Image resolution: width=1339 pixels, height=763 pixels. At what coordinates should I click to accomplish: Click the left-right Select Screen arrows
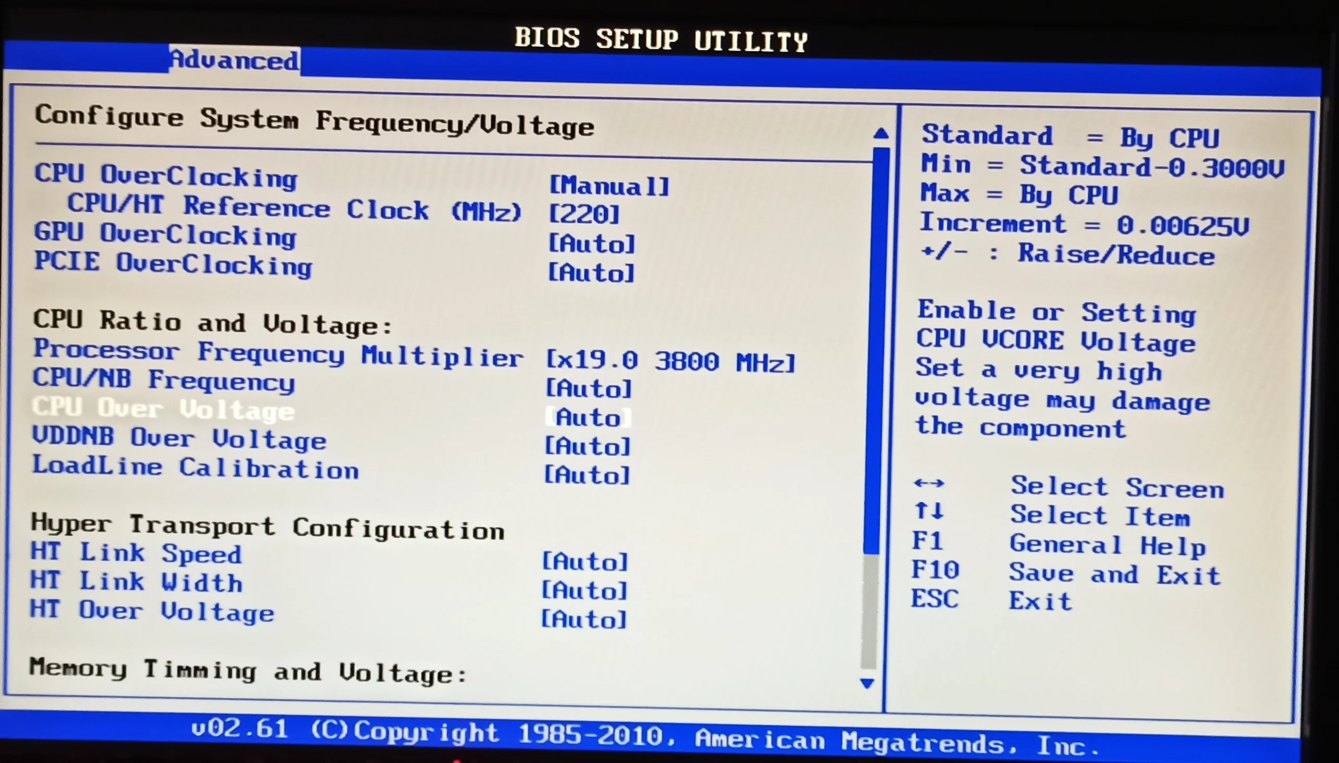pos(929,483)
